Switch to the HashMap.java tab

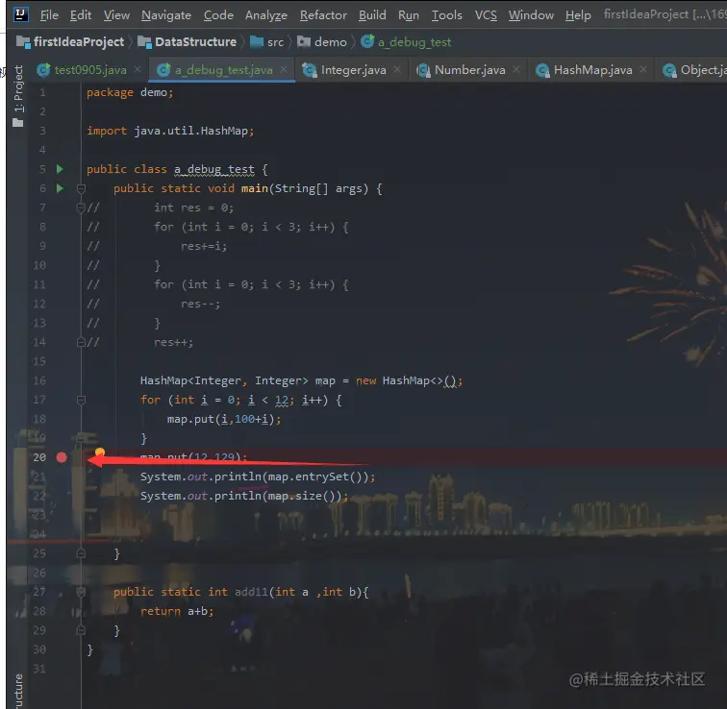(593, 70)
